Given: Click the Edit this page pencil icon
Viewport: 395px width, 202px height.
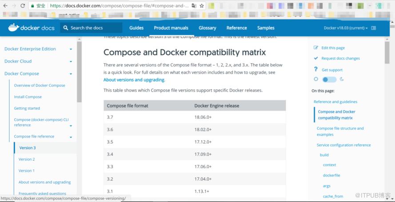Looking at the screenshot, I should pyautogui.click(x=316, y=48).
